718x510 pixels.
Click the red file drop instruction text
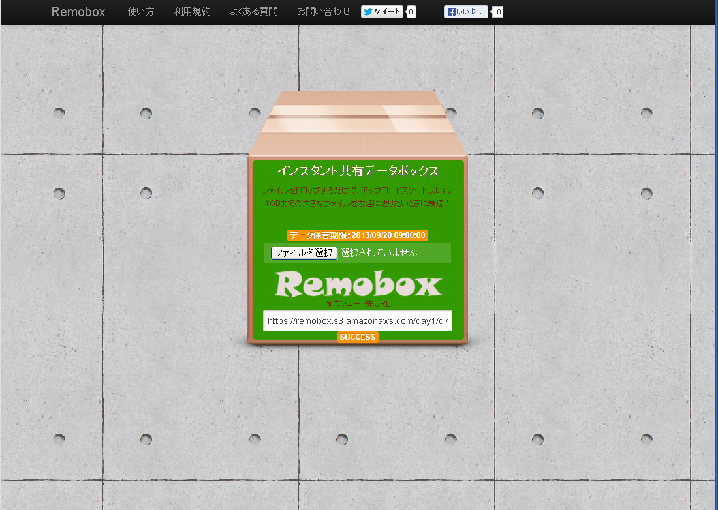358,190
